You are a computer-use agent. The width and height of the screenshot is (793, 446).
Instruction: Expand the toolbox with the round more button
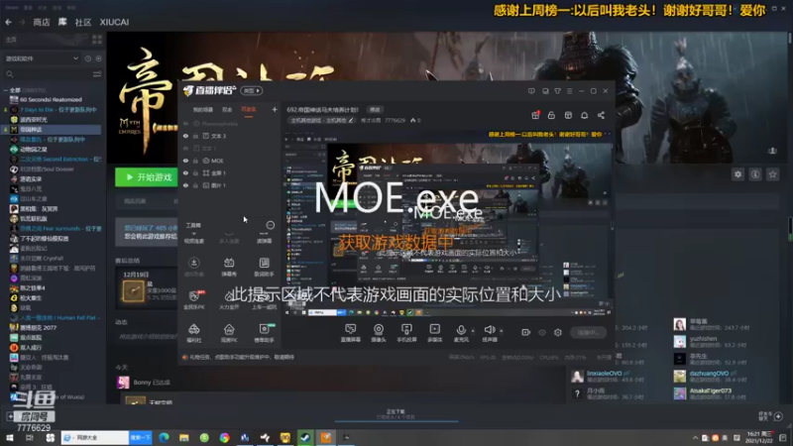tap(271, 225)
